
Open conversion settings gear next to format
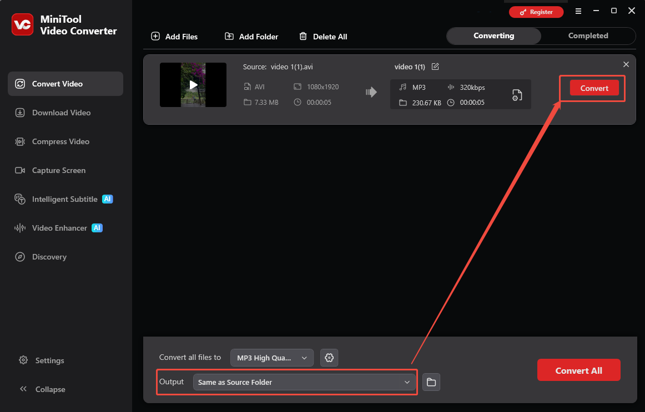pos(329,358)
